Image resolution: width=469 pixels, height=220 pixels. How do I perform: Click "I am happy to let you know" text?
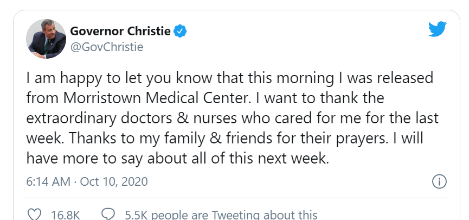(x=98, y=78)
